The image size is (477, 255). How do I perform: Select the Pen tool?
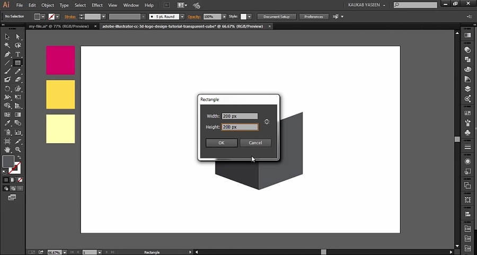[x=7, y=54]
